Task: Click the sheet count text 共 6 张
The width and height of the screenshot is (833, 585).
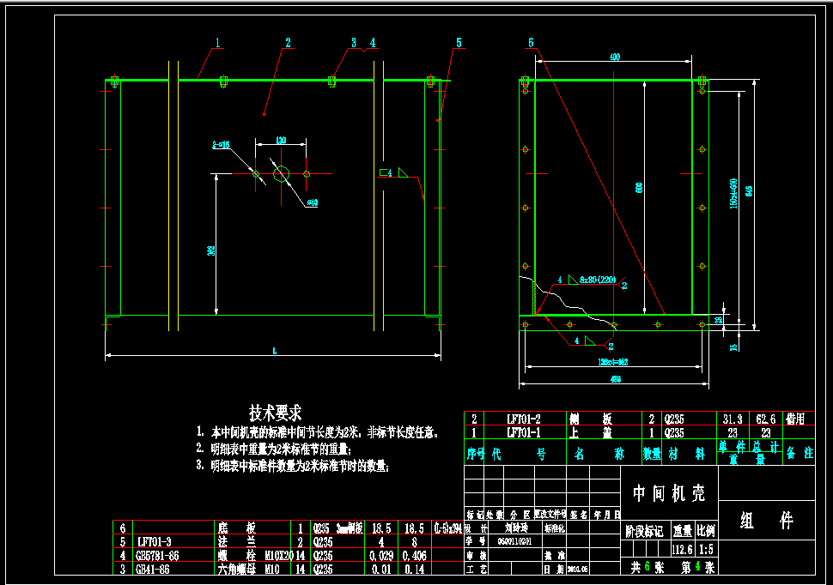Action: pos(647,568)
